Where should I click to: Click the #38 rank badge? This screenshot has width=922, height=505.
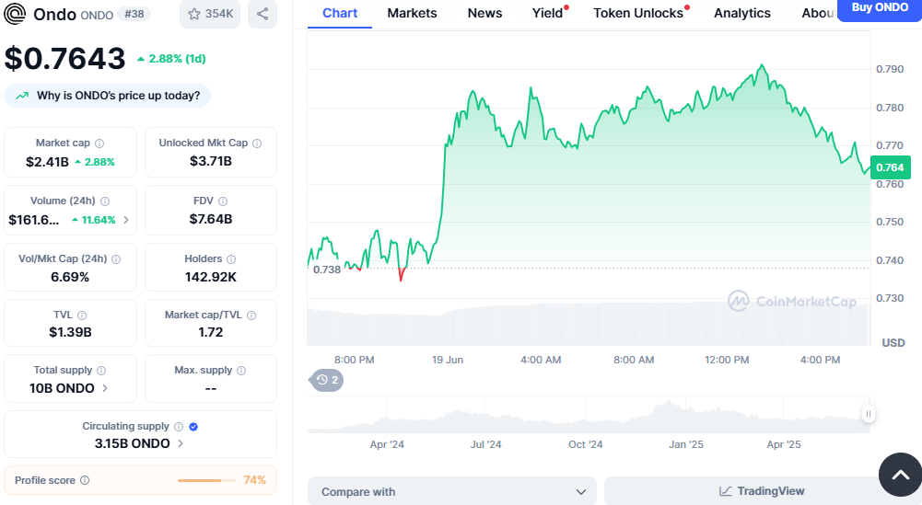click(x=134, y=14)
